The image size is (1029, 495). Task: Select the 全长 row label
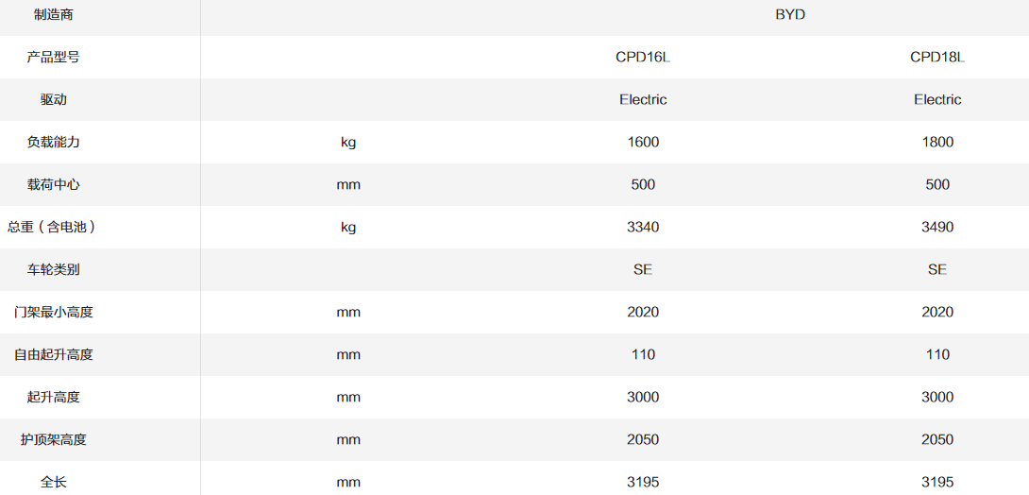click(54, 482)
